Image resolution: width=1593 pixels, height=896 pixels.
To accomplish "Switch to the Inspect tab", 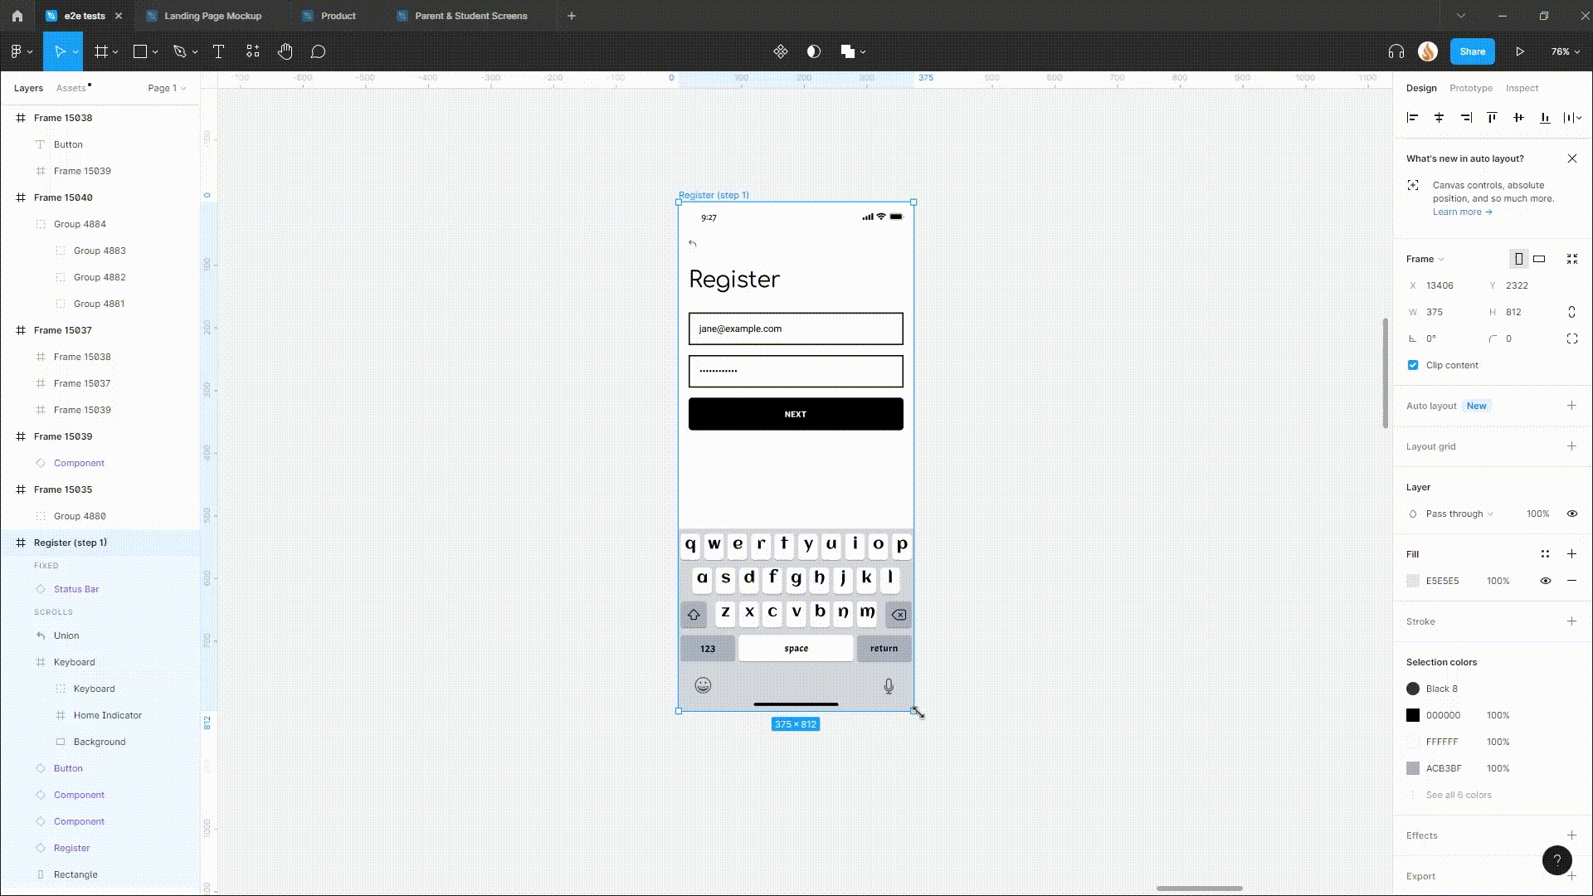I will coord(1523,87).
